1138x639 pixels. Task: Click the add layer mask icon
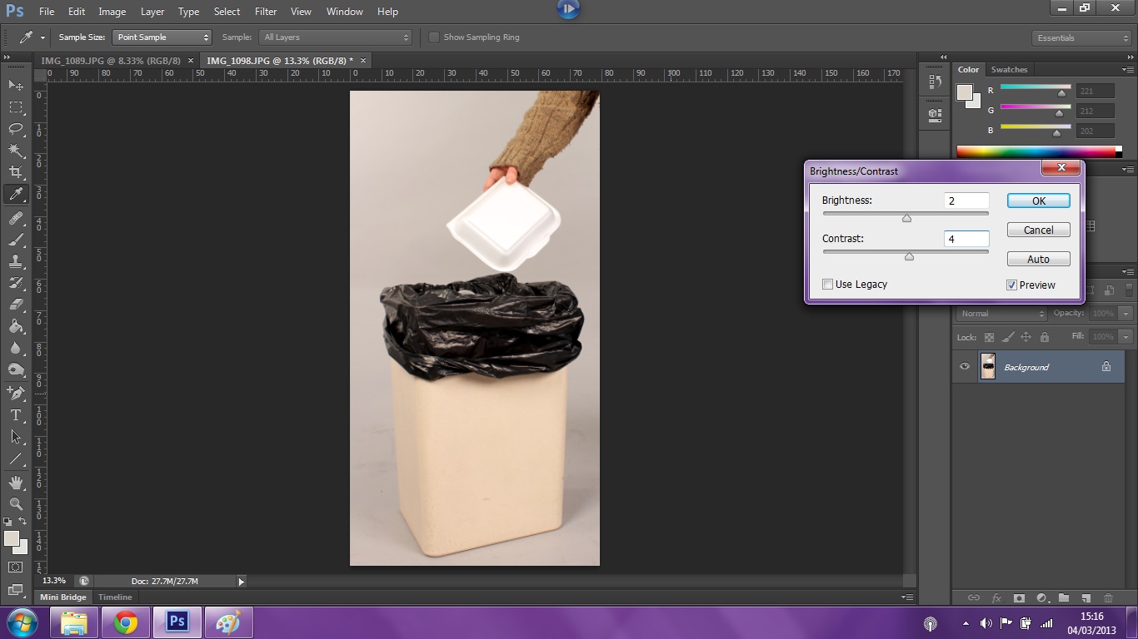(1019, 597)
